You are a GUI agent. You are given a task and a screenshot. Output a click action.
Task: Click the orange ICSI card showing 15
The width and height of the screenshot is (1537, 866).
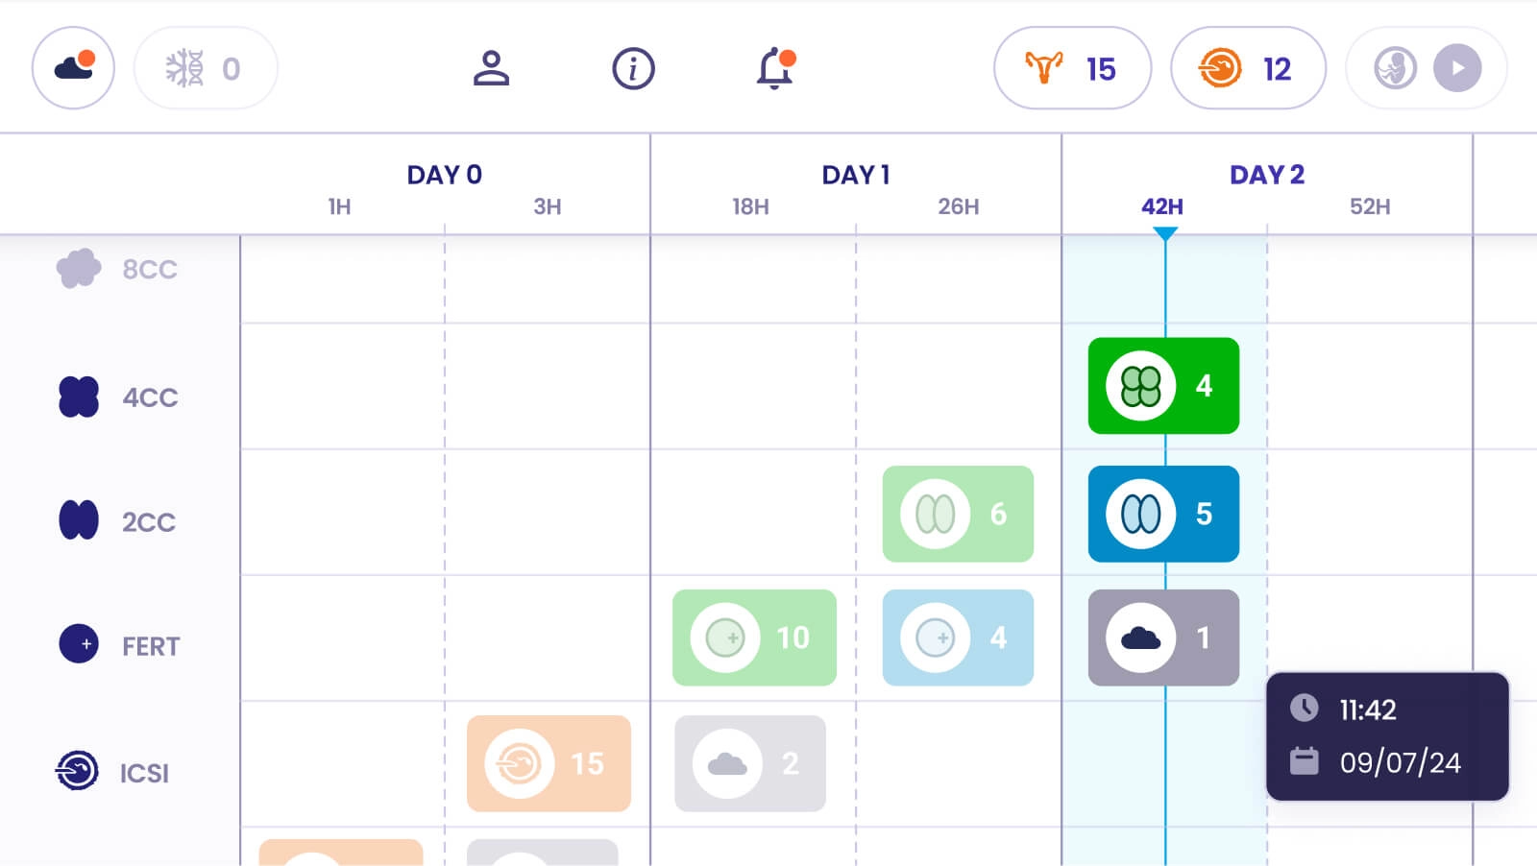coord(549,763)
